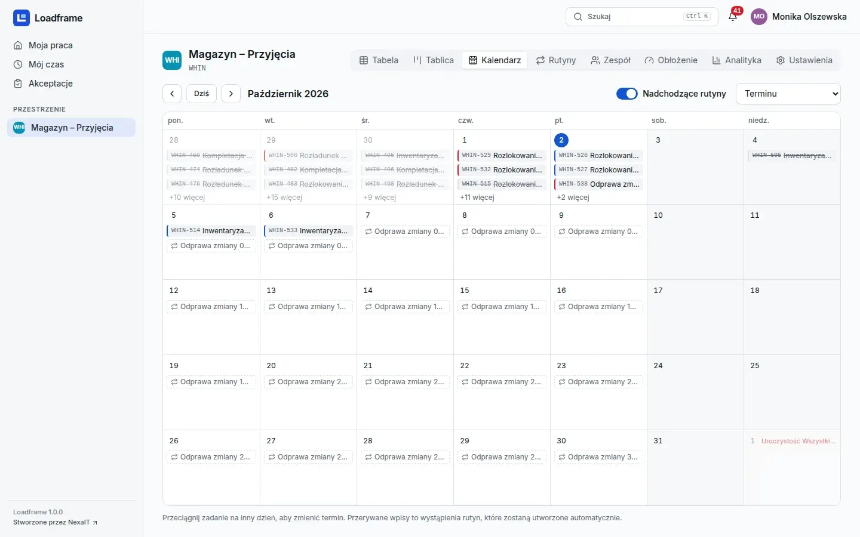Click the WHI space badge in header
Viewport: 860px width, 537px height.
coord(172,60)
